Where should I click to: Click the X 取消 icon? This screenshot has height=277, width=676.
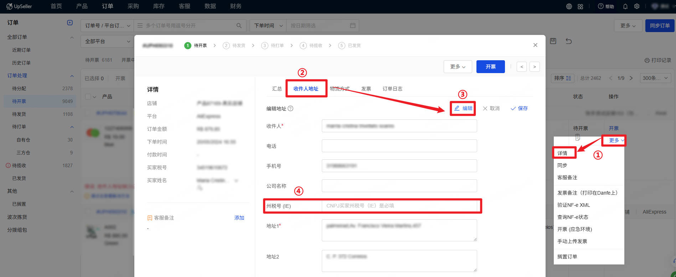(485, 108)
